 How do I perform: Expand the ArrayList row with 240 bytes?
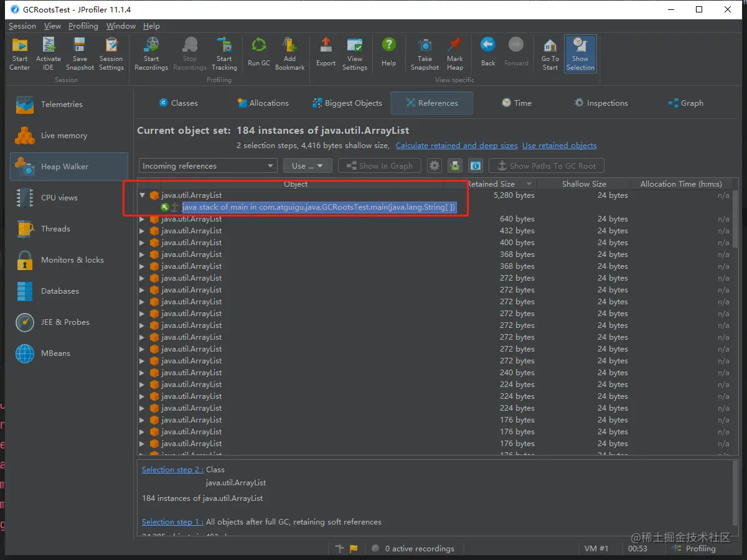143,373
